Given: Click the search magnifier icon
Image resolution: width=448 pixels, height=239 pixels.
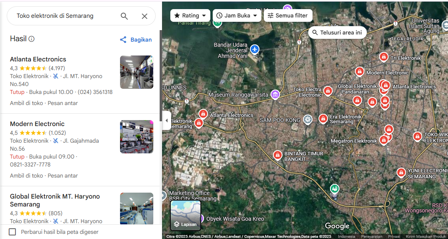Looking at the screenshot, I should point(124,16).
